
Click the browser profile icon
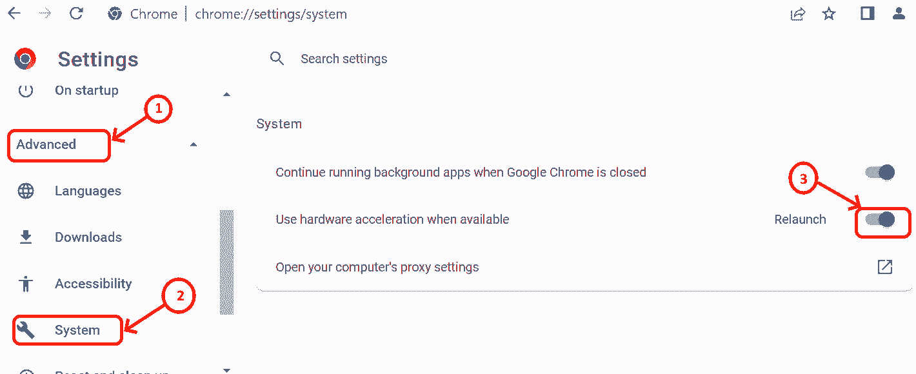point(899,14)
